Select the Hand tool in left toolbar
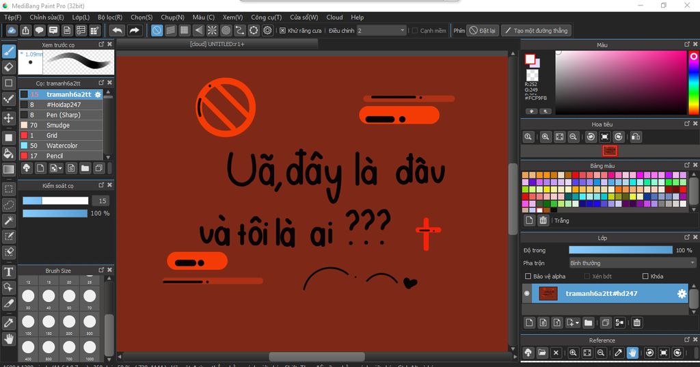This screenshot has height=367, width=700. (x=8, y=339)
